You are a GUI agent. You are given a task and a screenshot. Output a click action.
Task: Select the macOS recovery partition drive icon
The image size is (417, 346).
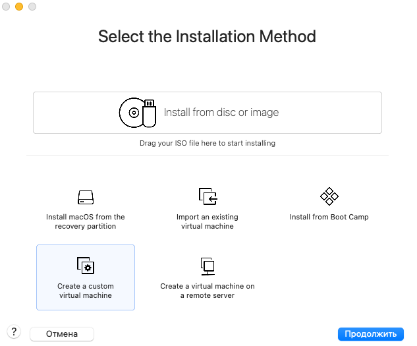[x=86, y=196]
